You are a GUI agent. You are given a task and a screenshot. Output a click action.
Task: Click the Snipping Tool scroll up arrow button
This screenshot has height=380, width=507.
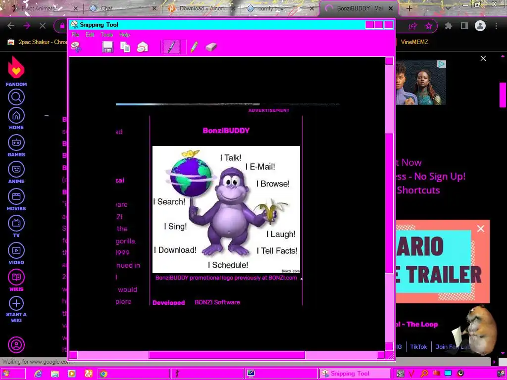click(389, 61)
